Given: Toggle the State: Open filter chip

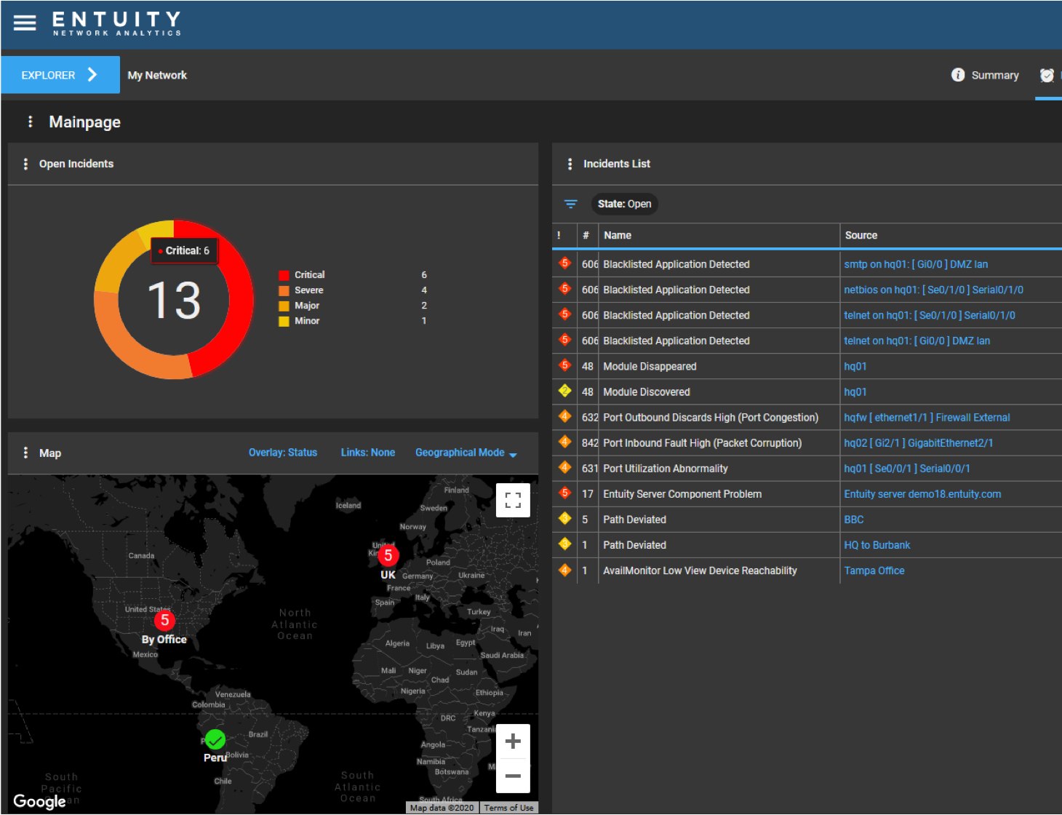Looking at the screenshot, I should tap(625, 204).
